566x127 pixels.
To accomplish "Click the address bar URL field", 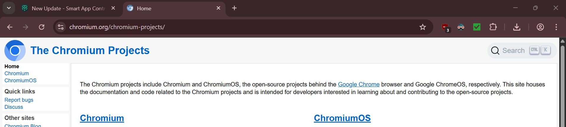I will point(242,27).
